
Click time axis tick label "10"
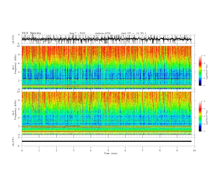point(194,150)
